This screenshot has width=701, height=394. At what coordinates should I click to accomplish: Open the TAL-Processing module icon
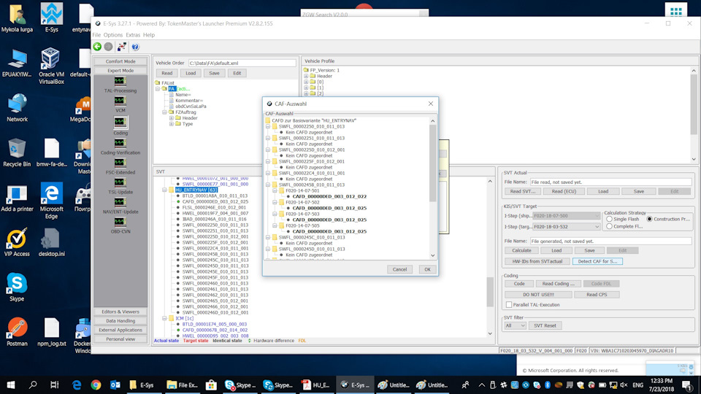coord(120,81)
